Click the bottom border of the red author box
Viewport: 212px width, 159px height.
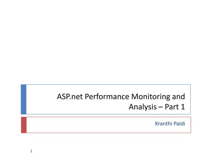(106, 133)
